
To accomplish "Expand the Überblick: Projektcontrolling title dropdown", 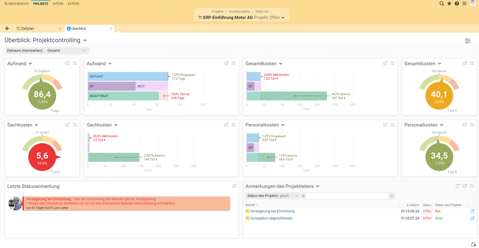I will tap(85, 40).
